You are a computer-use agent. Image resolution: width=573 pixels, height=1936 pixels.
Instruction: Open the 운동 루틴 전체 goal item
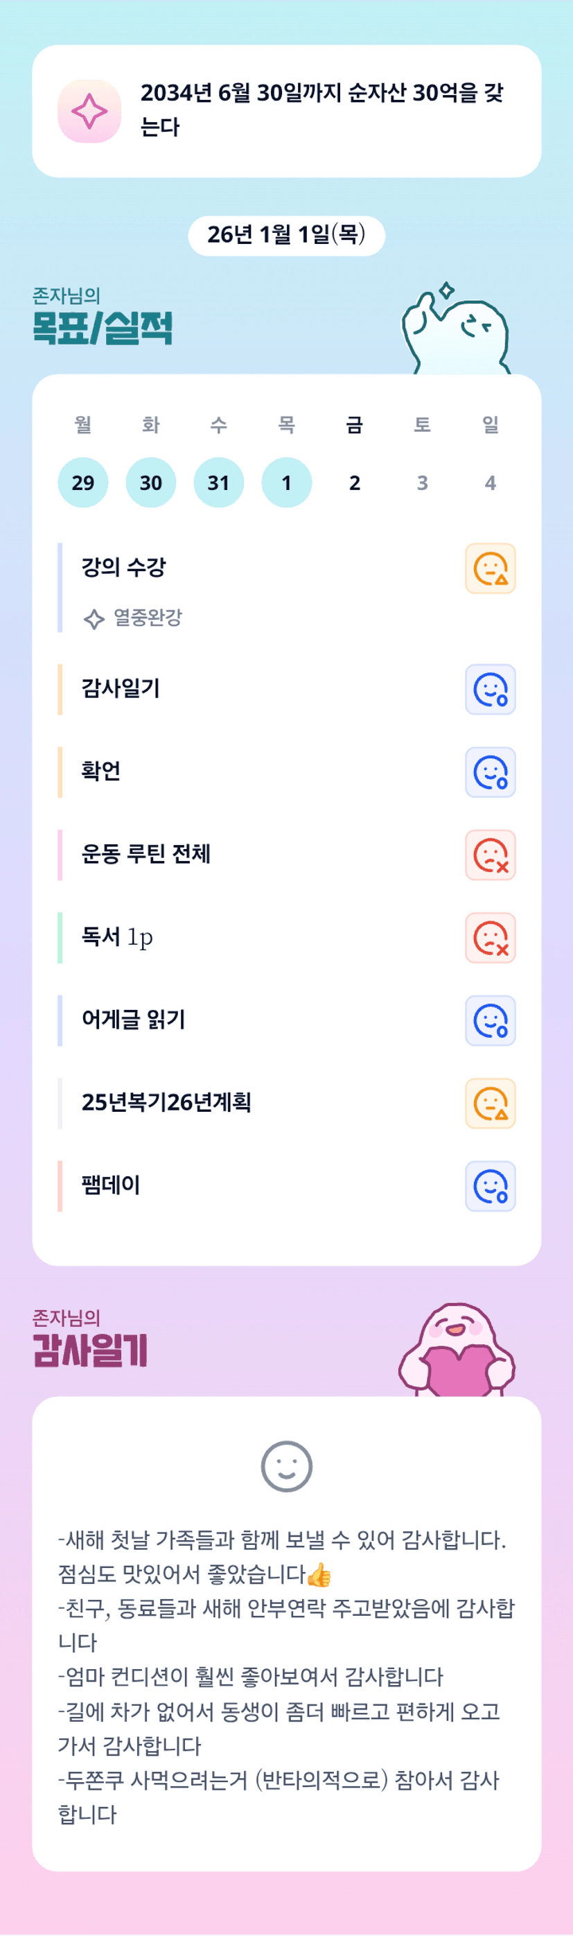(146, 855)
